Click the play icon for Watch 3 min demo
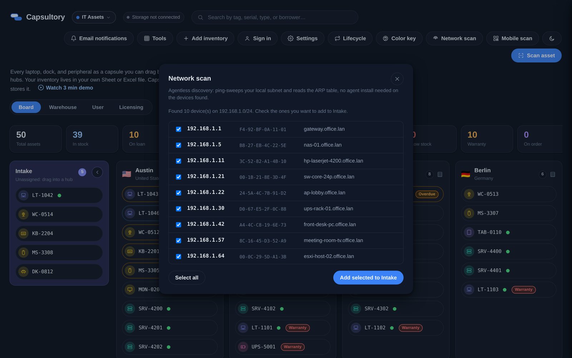Image resolution: width=572 pixels, height=358 pixels. [41, 87]
